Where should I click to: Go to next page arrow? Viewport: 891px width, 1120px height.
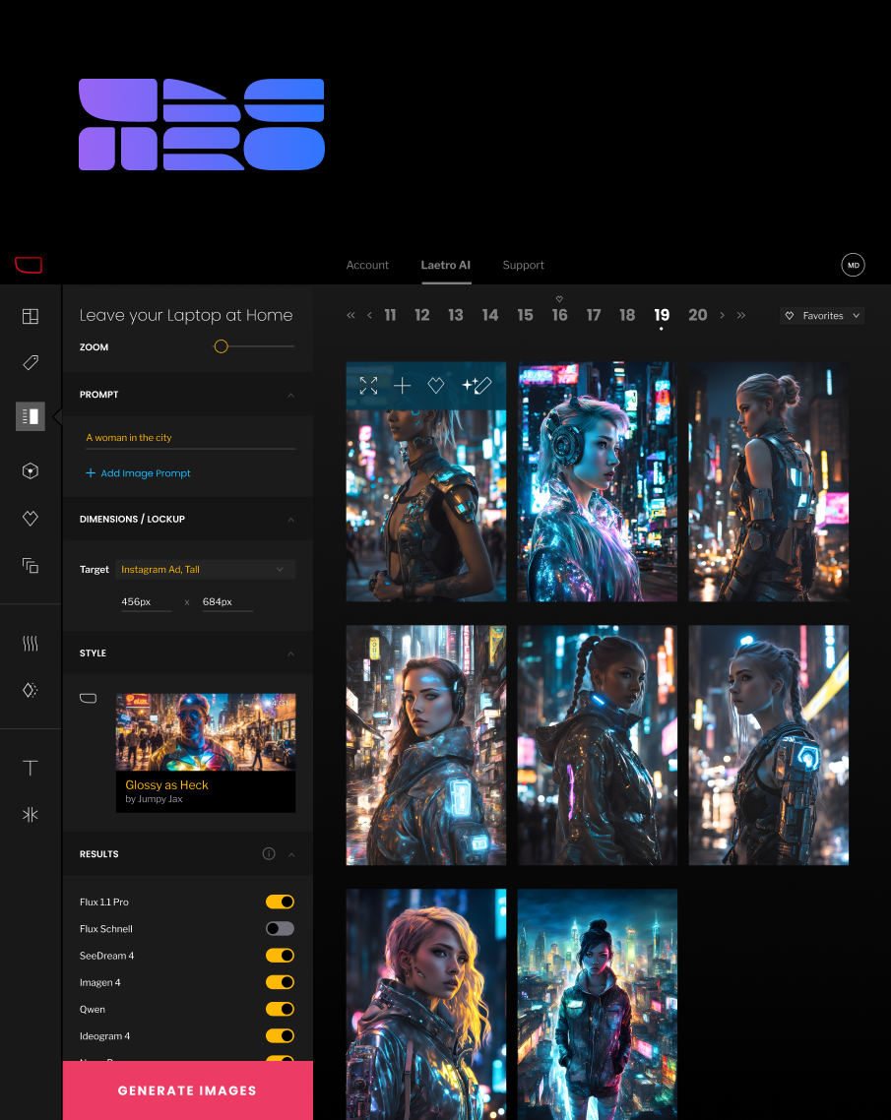[722, 315]
